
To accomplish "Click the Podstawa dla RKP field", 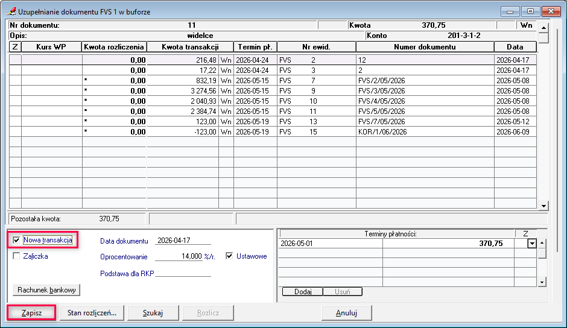I will click(x=183, y=273).
